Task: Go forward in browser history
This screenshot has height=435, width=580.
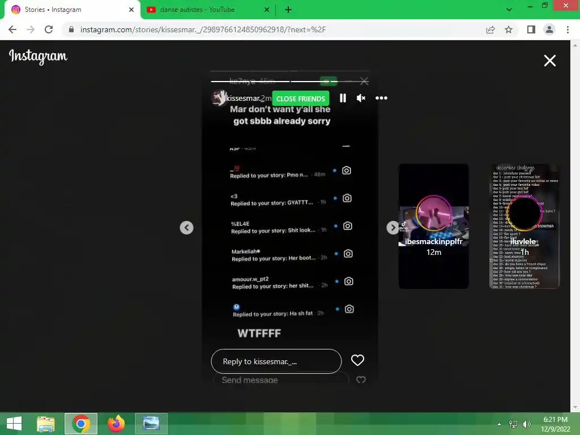Action: click(x=31, y=29)
